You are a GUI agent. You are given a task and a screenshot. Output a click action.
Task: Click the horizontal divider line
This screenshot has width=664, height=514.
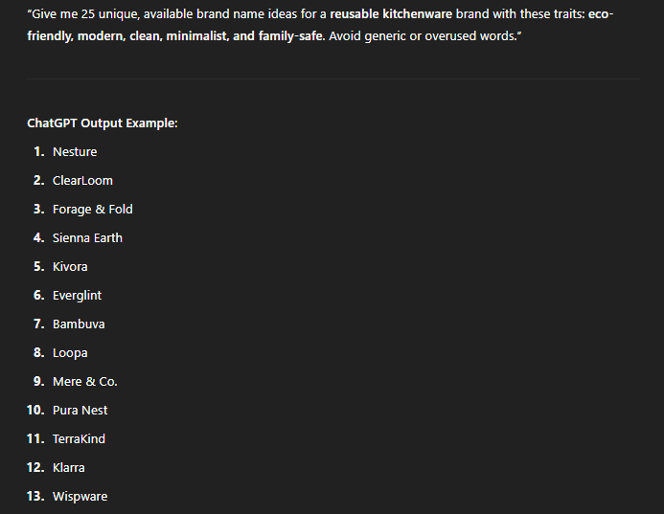click(333, 78)
